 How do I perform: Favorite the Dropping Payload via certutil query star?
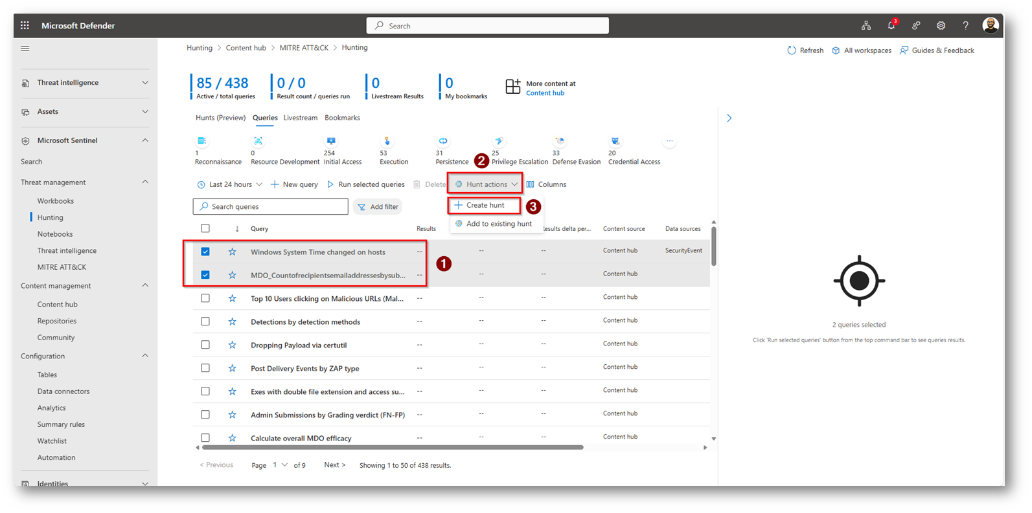pos(232,345)
